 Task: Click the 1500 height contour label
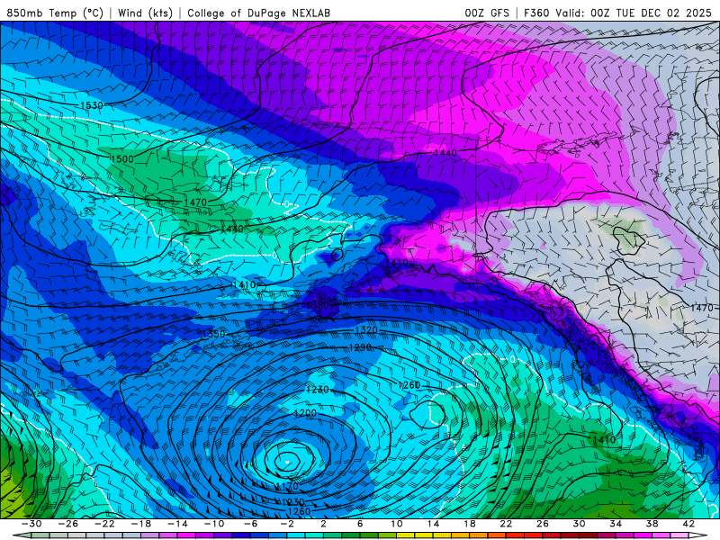click(x=122, y=159)
